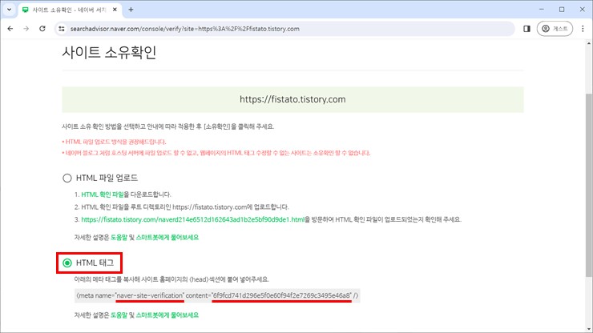This screenshot has height=333, width=593.
Task: Open 도움말 link under HTML 태그
Action: click(119, 315)
